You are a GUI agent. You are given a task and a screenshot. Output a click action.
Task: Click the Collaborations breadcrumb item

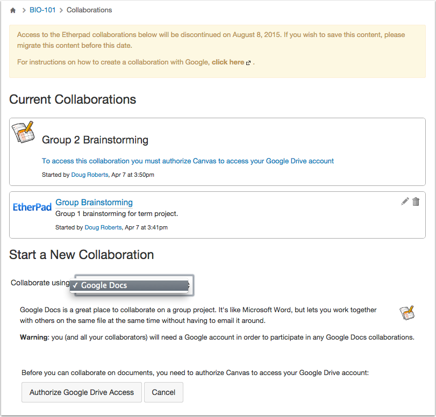89,10
